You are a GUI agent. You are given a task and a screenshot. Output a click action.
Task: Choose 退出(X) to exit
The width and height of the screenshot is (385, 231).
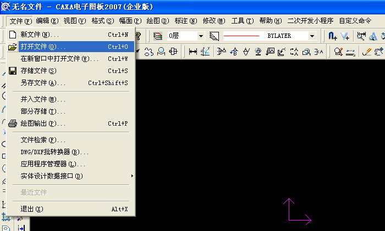coord(71,209)
